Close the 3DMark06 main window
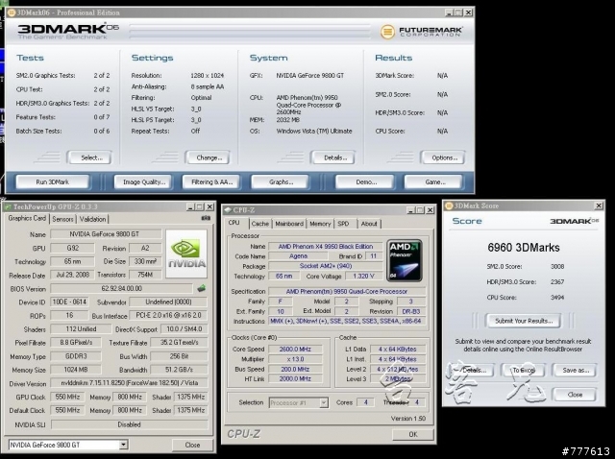615x459 pixels. tap(469, 12)
